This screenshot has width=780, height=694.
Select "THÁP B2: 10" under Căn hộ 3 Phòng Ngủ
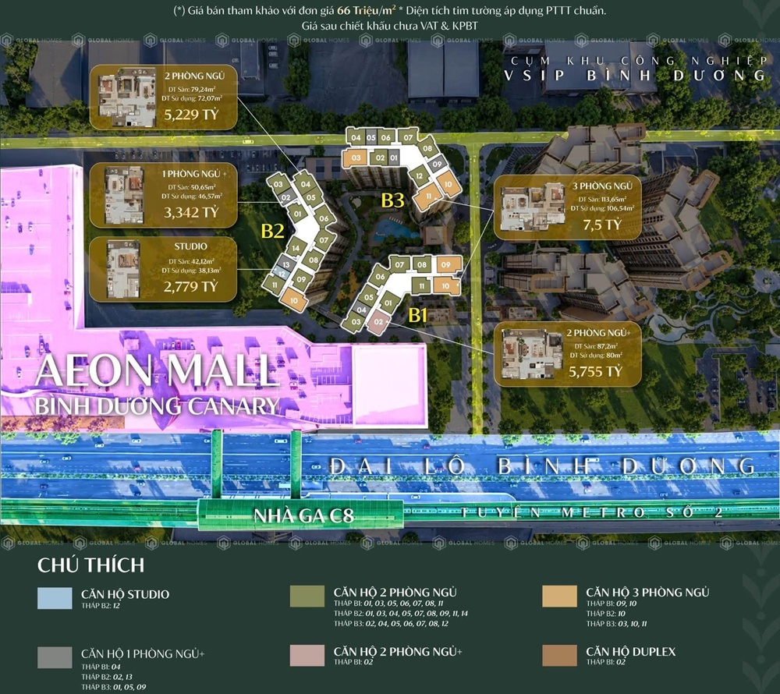605,614
